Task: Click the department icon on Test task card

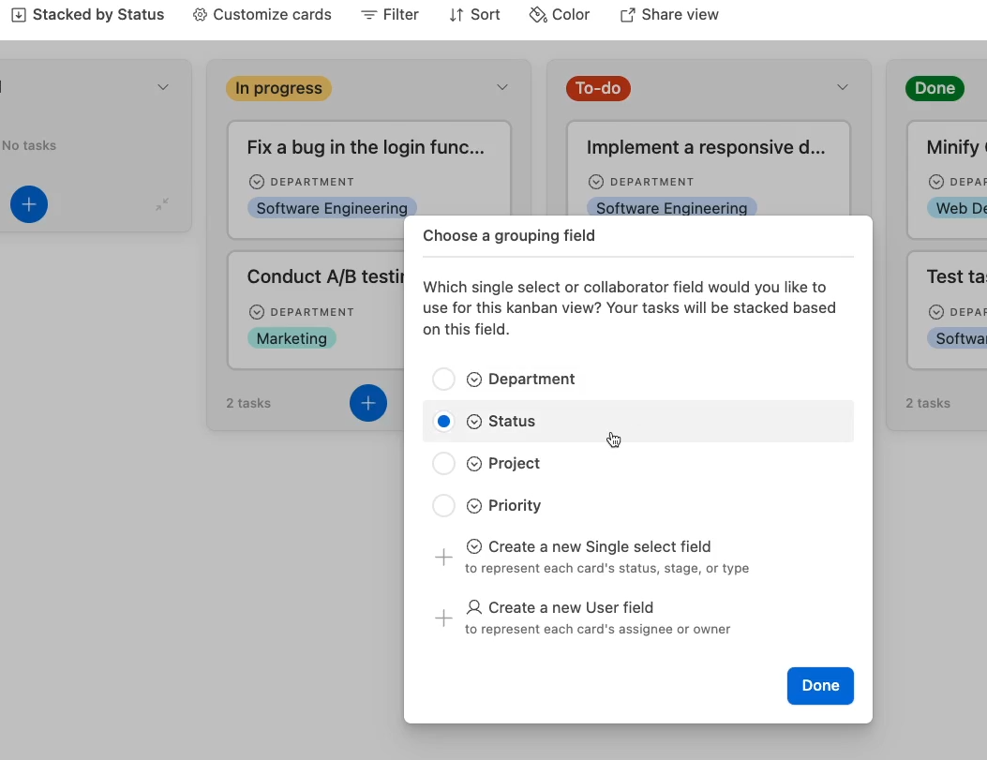Action: [936, 312]
